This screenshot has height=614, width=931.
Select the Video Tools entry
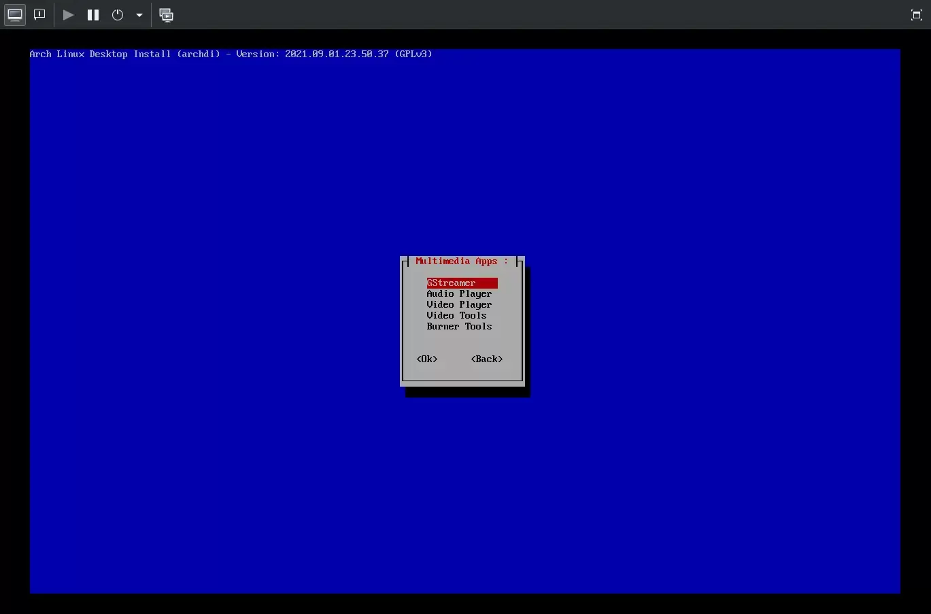click(x=456, y=316)
